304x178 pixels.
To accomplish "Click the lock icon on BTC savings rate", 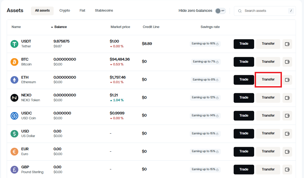I will pyautogui.click(x=217, y=62).
